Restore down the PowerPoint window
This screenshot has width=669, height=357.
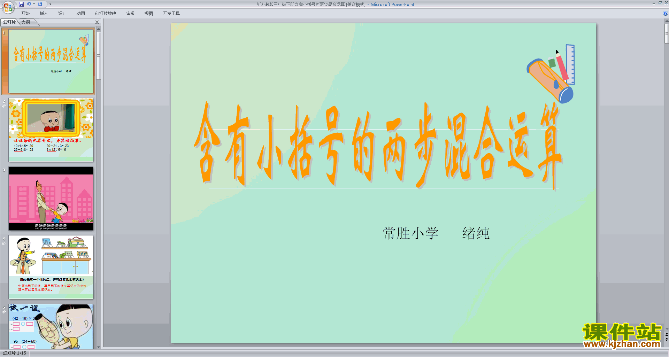pos(660,3)
